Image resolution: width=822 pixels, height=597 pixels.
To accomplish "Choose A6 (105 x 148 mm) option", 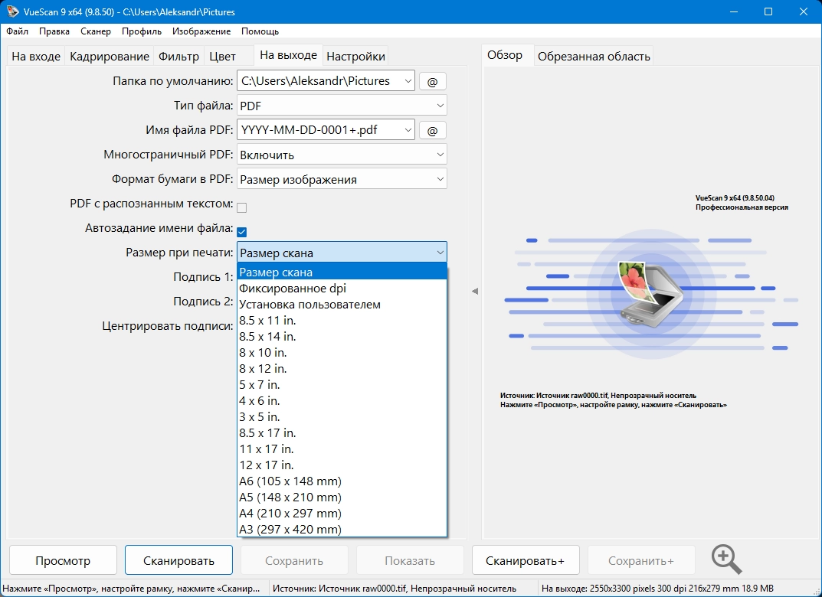I will (x=342, y=481).
